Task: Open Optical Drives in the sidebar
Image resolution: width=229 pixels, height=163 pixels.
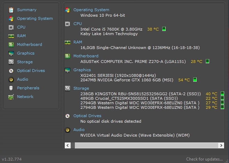Action: [x=31, y=71]
